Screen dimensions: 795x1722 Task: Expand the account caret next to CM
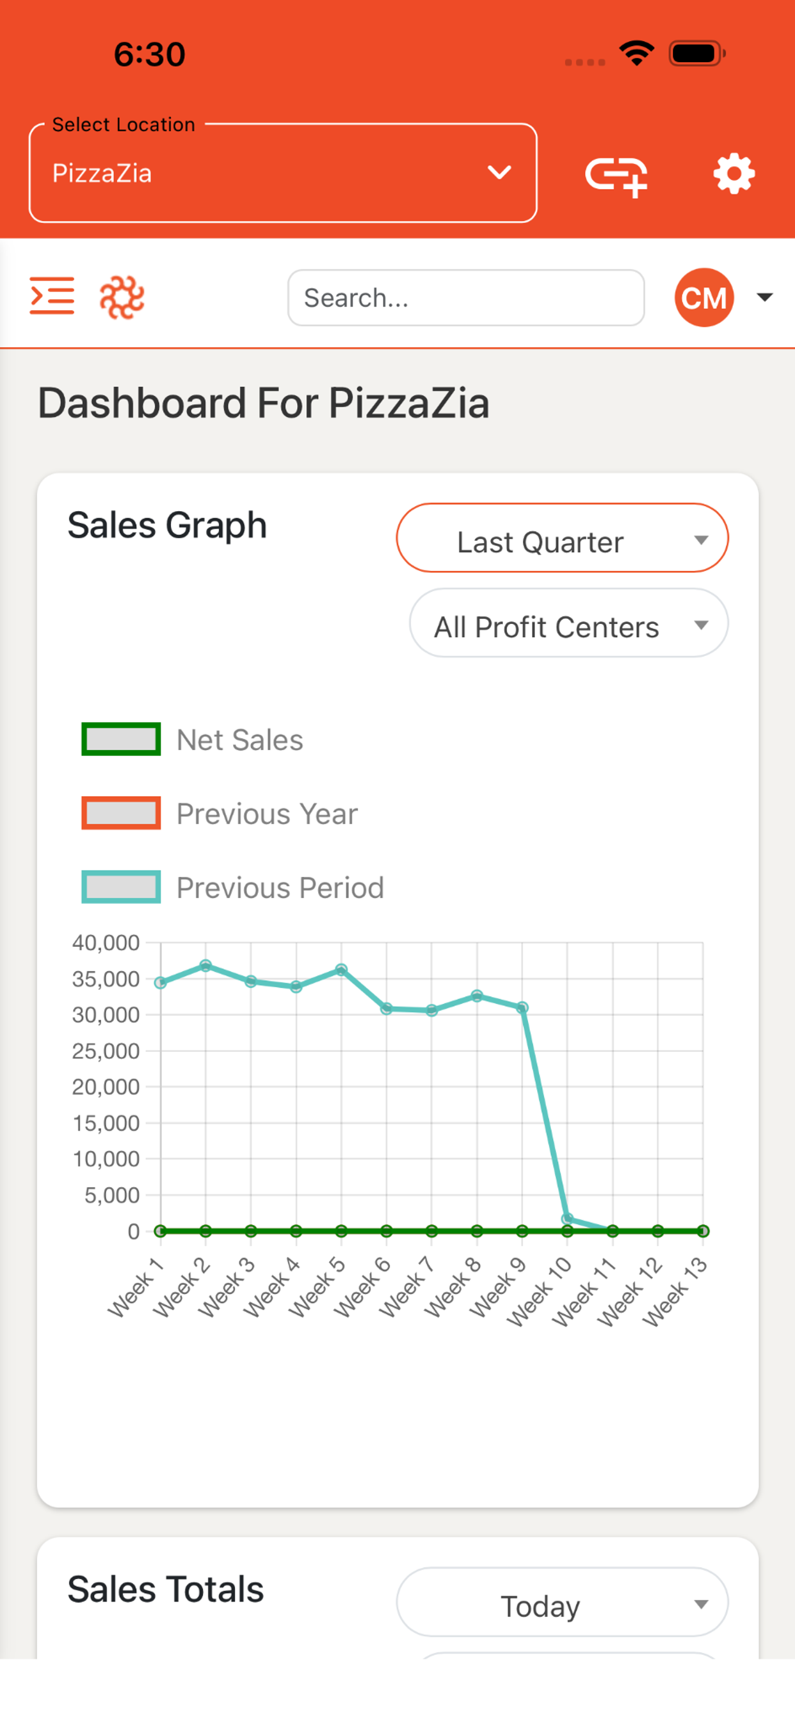click(764, 297)
